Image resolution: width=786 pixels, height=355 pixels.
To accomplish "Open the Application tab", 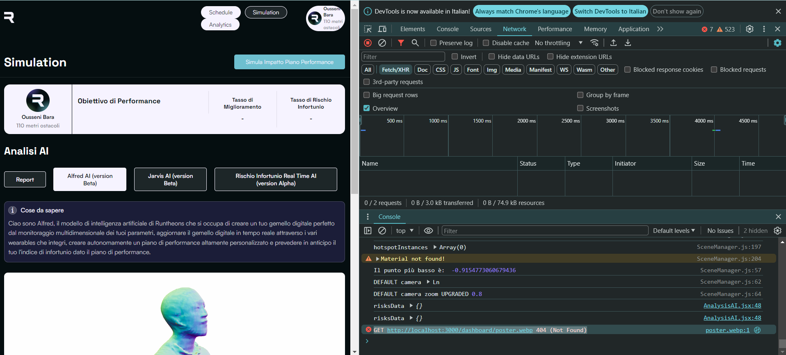I will pos(634,29).
